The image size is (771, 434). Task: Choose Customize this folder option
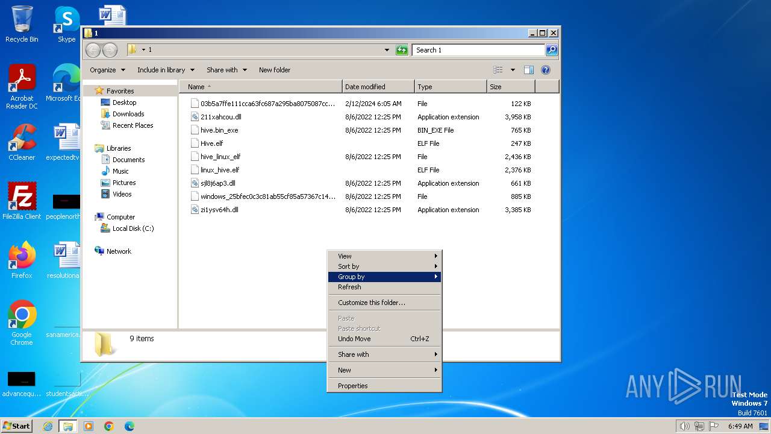pos(384,303)
